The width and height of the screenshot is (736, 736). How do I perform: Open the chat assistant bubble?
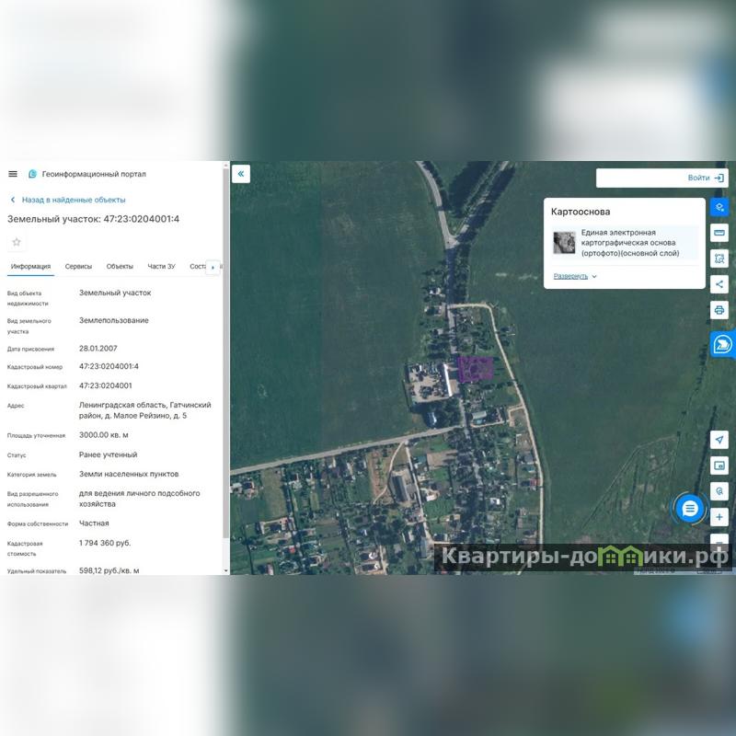[690, 508]
